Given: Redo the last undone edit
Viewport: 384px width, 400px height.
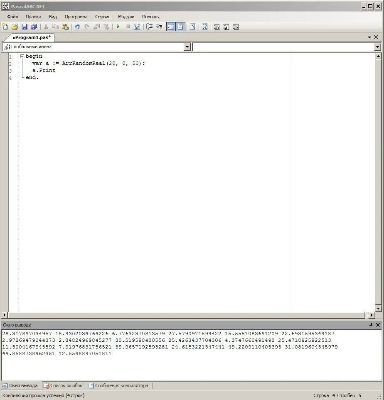Looking at the screenshot, I should pos(87,27).
